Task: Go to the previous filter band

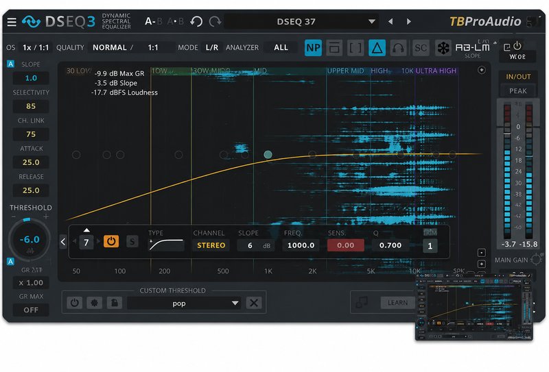Action: pos(74,241)
